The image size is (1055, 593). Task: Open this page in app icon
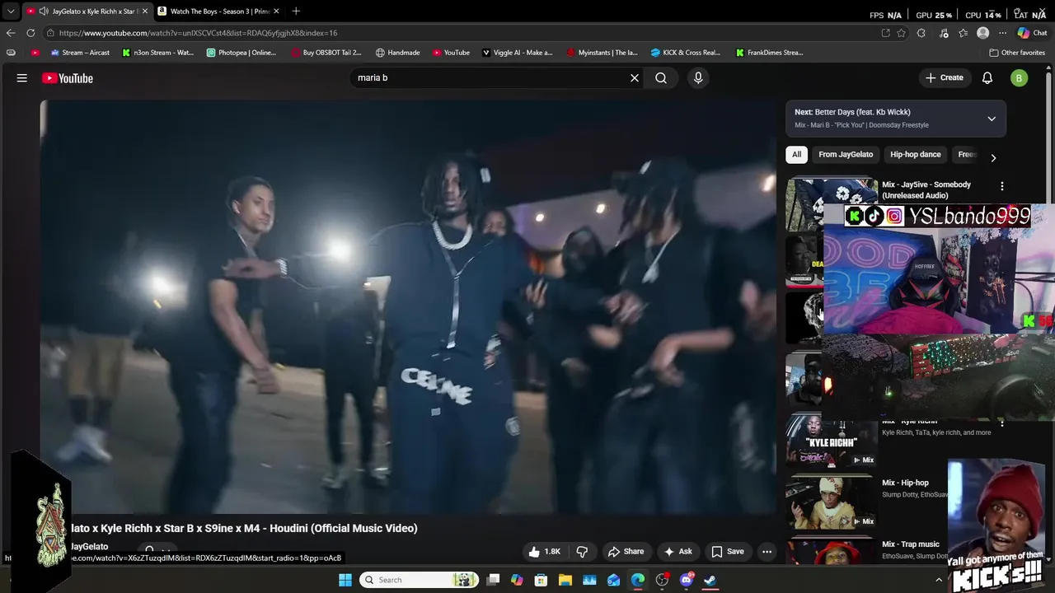pos(885,33)
